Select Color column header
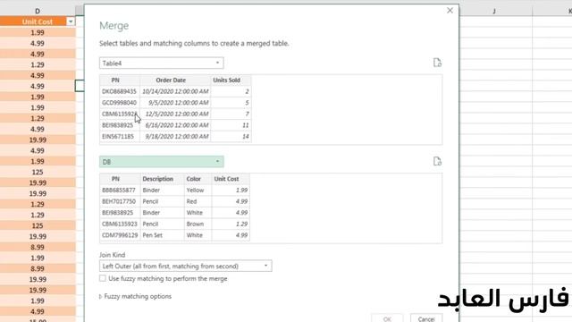The image size is (572, 322). (198, 179)
